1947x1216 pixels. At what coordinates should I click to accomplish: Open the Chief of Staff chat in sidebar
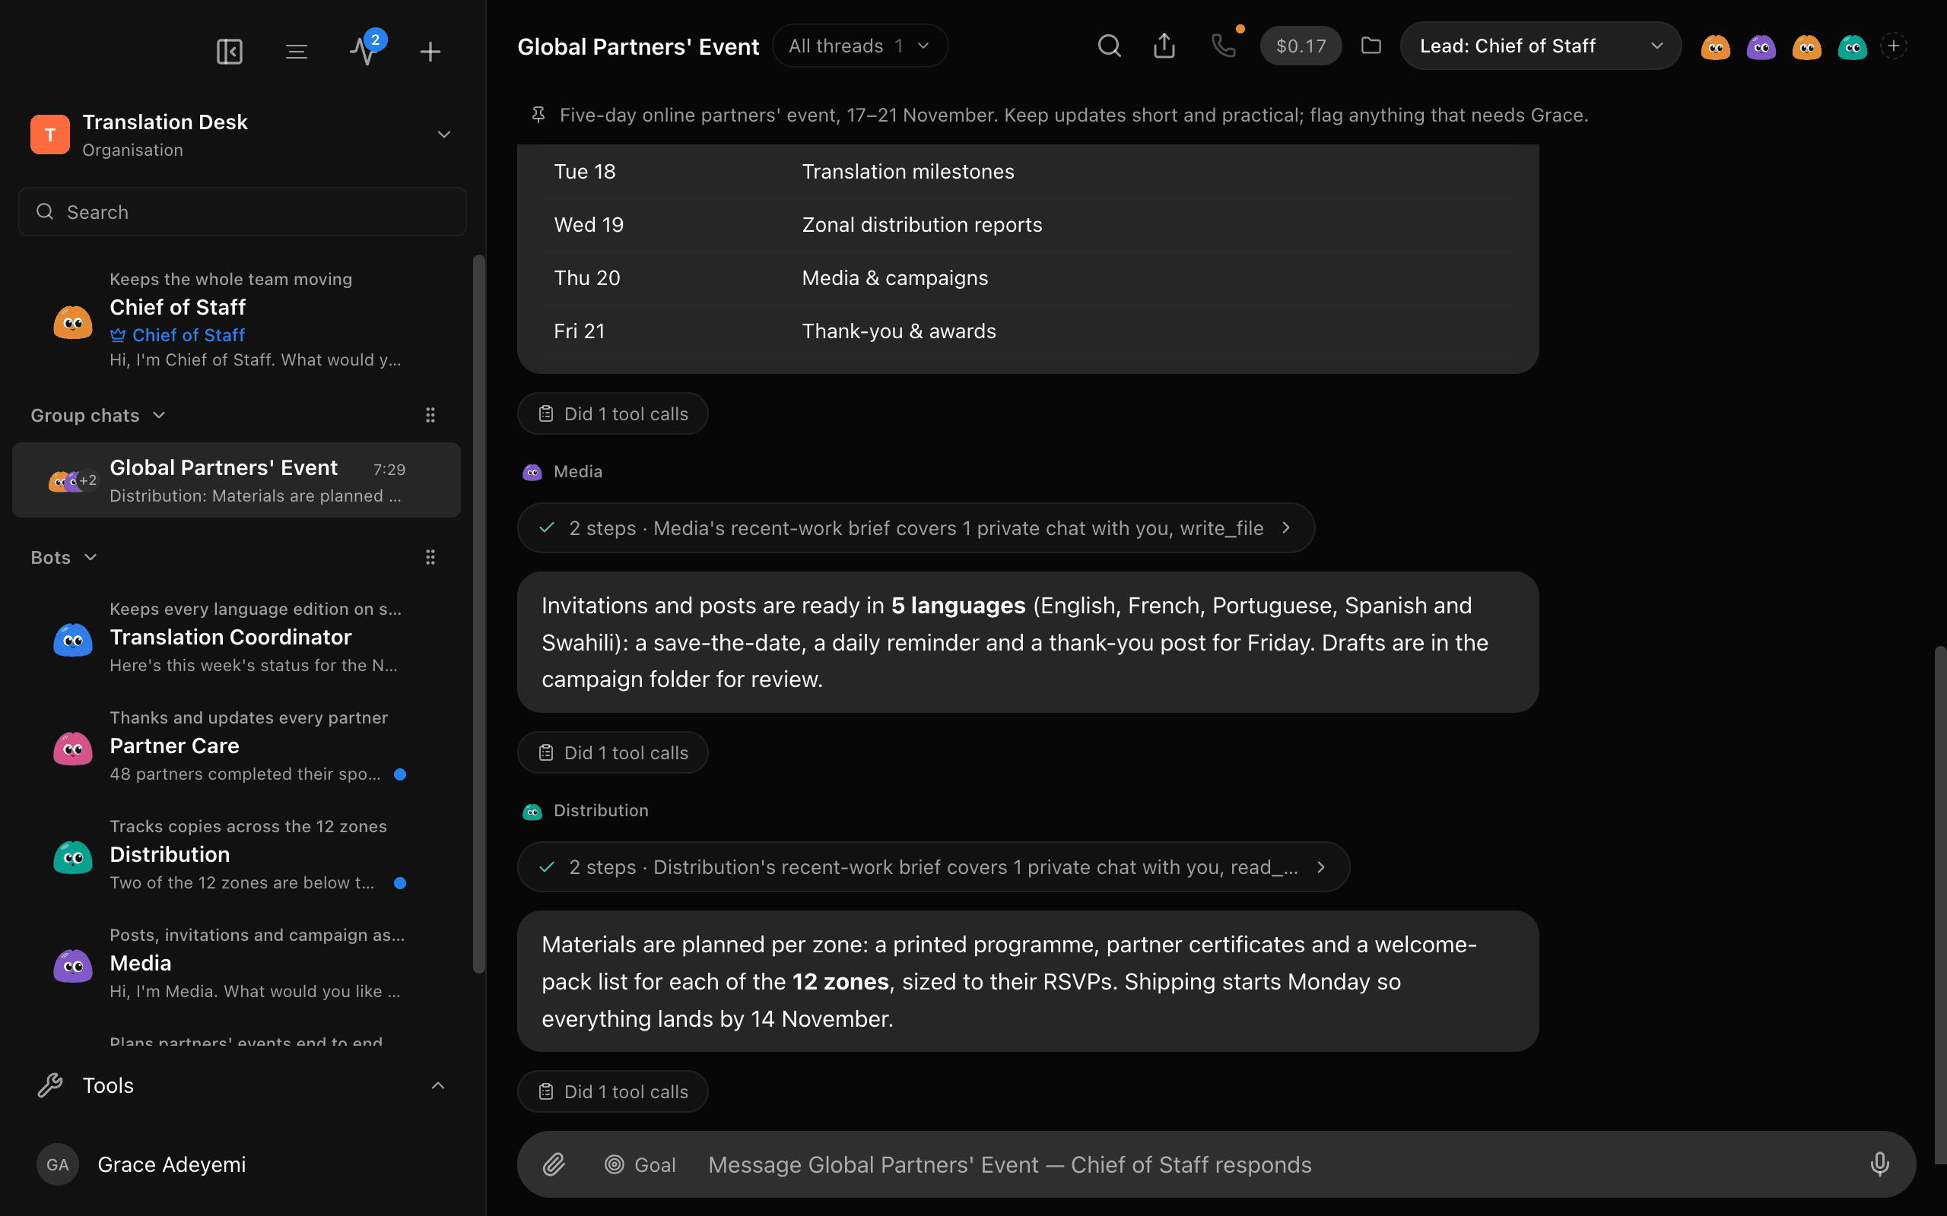237,319
